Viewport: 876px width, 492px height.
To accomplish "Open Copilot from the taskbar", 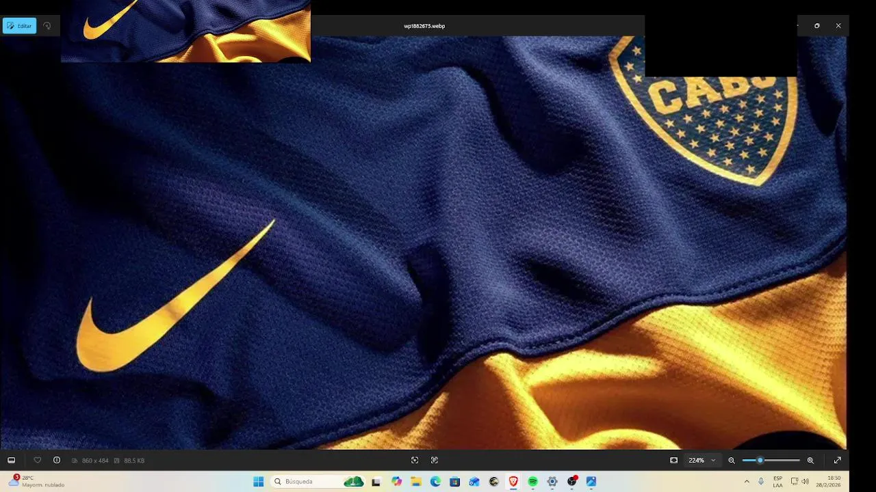I will pyautogui.click(x=396, y=482).
